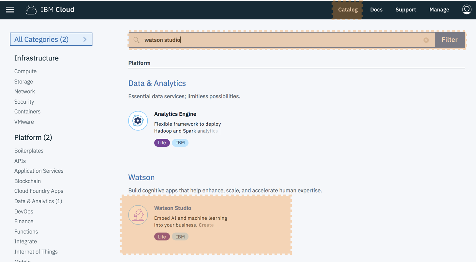The image size is (476, 262).
Task: Click the Infrastructure sidebar heading
Action: pyautogui.click(x=37, y=58)
